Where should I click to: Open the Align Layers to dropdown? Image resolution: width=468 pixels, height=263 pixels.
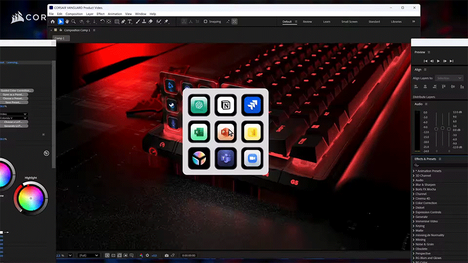coord(449,78)
